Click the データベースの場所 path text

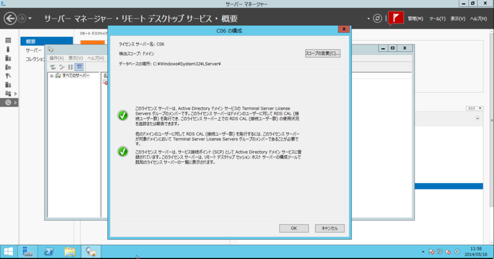click(170, 64)
